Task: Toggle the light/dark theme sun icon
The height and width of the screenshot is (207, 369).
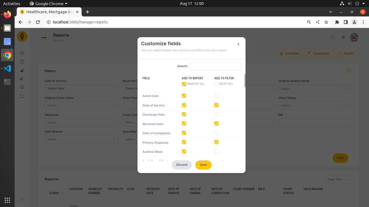Action: tap(343, 37)
